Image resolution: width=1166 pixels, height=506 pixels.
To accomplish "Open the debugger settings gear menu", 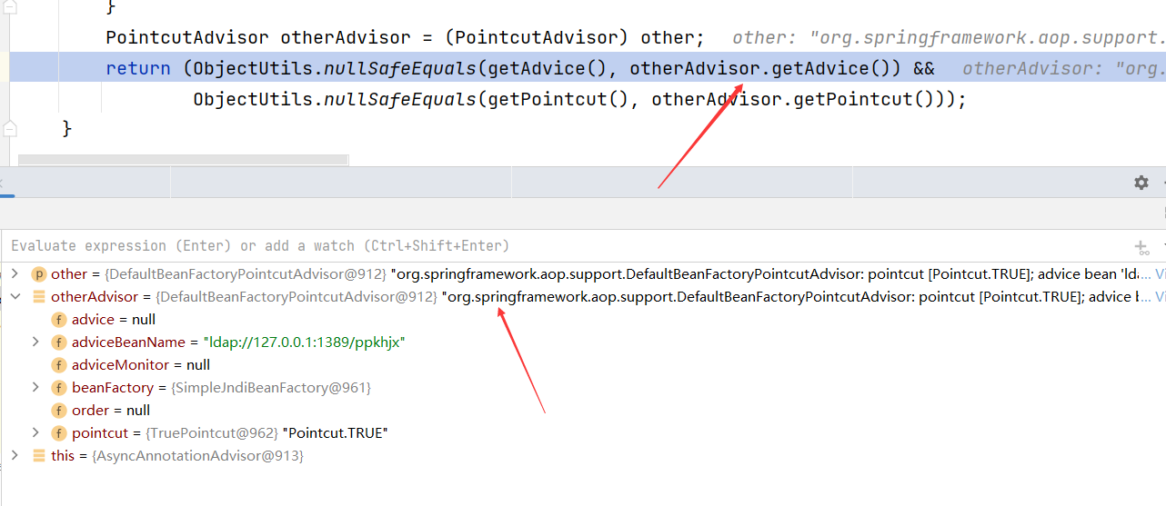I will [x=1141, y=183].
